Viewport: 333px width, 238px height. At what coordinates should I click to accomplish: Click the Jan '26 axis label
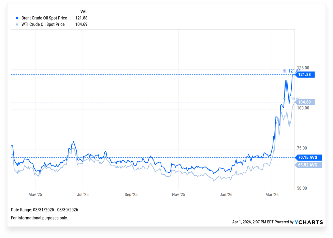(x=226, y=195)
